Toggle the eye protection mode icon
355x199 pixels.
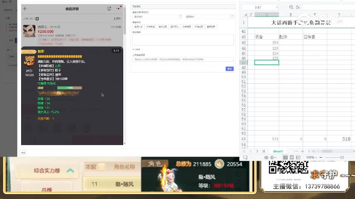pos(266,158)
